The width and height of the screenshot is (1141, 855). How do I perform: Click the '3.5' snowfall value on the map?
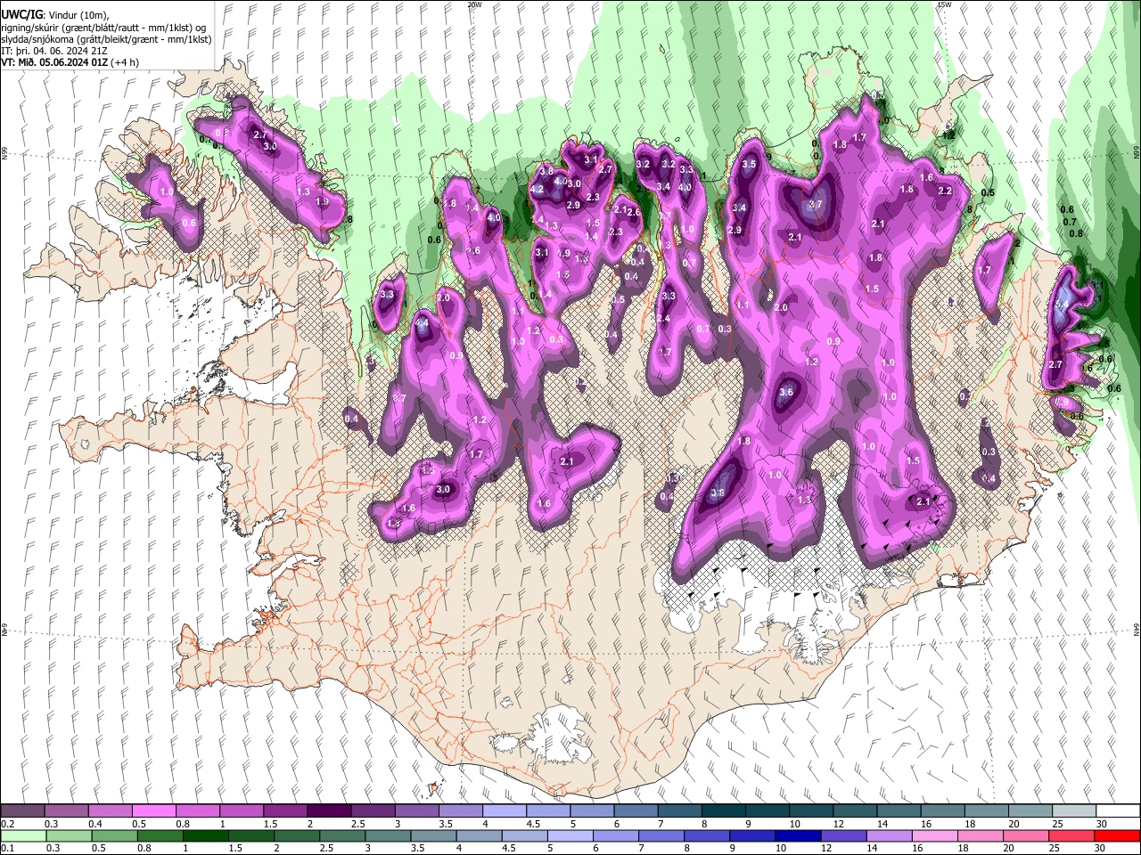749,164
